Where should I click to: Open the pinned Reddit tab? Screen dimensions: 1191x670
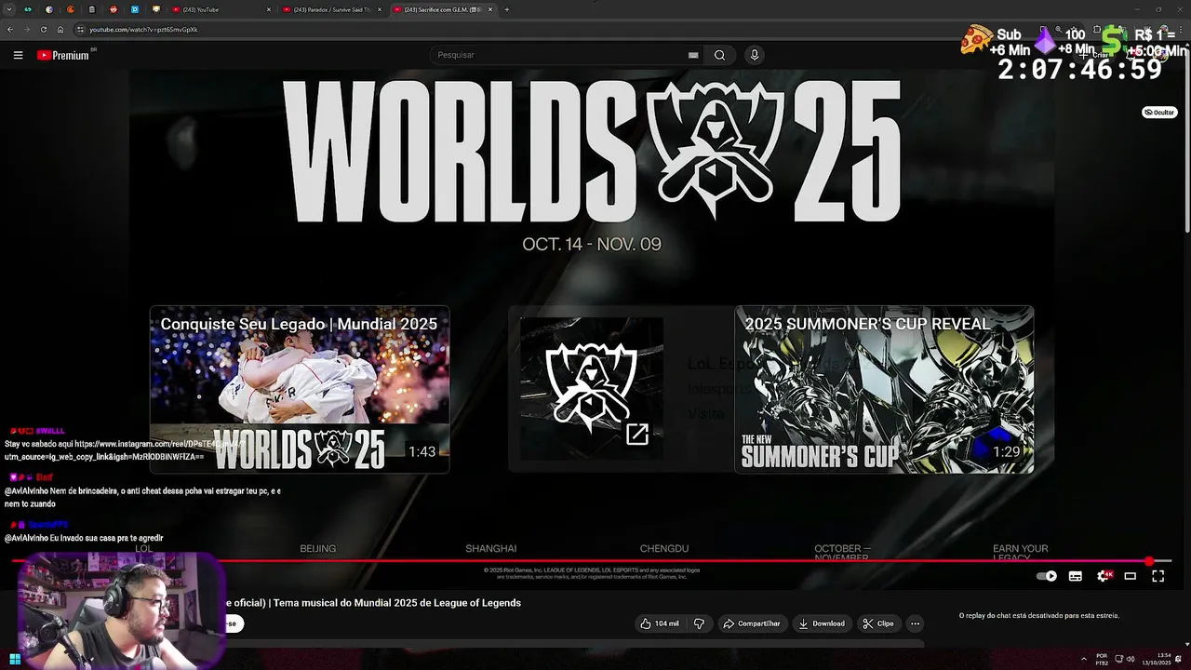tap(114, 9)
